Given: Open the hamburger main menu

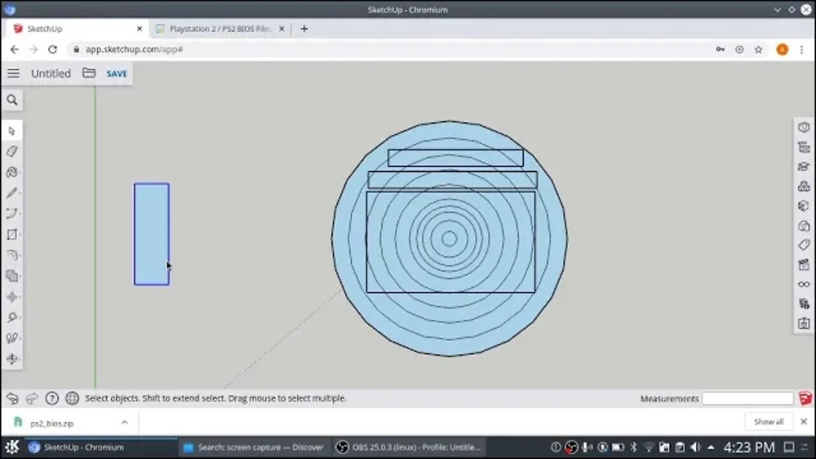Looking at the screenshot, I should pyautogui.click(x=13, y=73).
